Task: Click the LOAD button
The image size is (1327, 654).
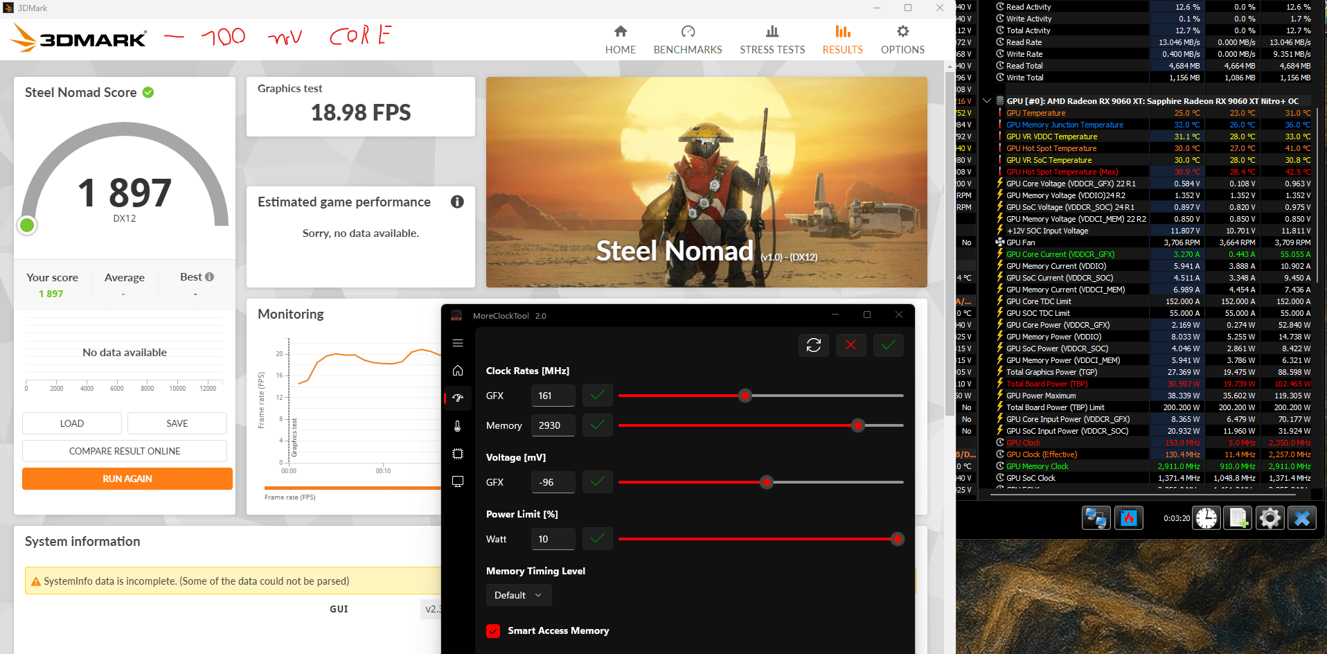Action: coord(72,423)
